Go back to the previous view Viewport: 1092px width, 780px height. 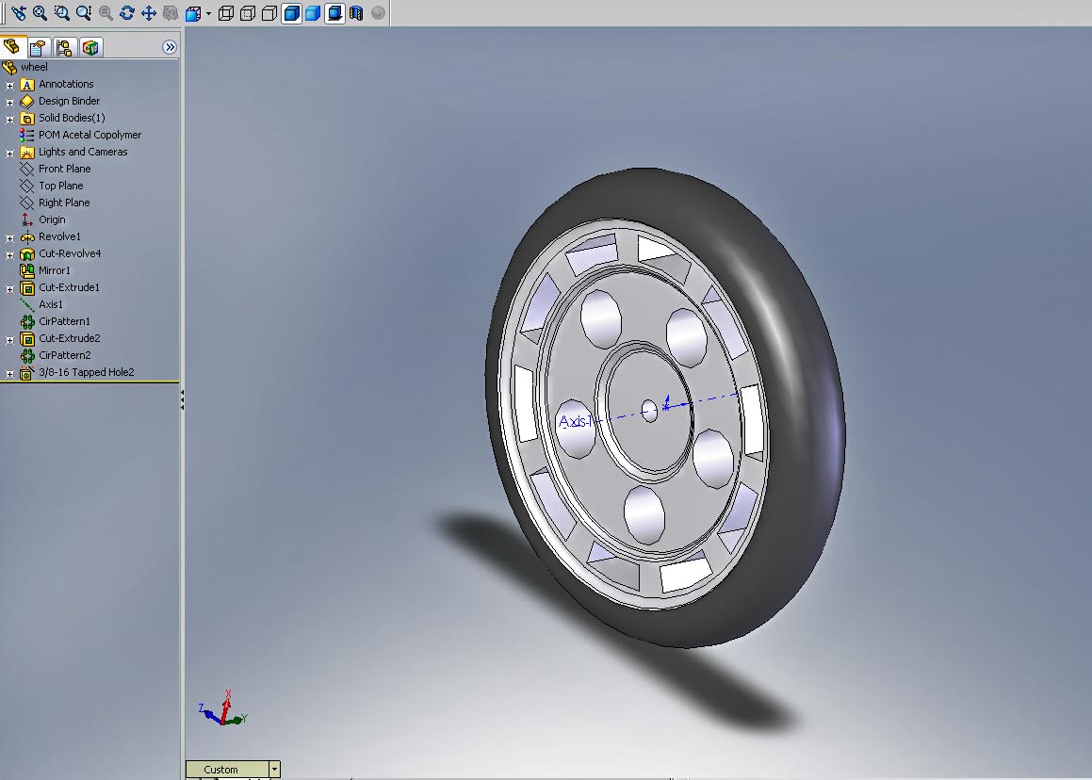click(19, 12)
